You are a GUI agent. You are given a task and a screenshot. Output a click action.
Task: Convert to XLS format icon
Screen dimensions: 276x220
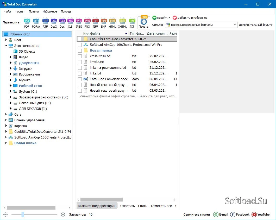tap(70, 21)
